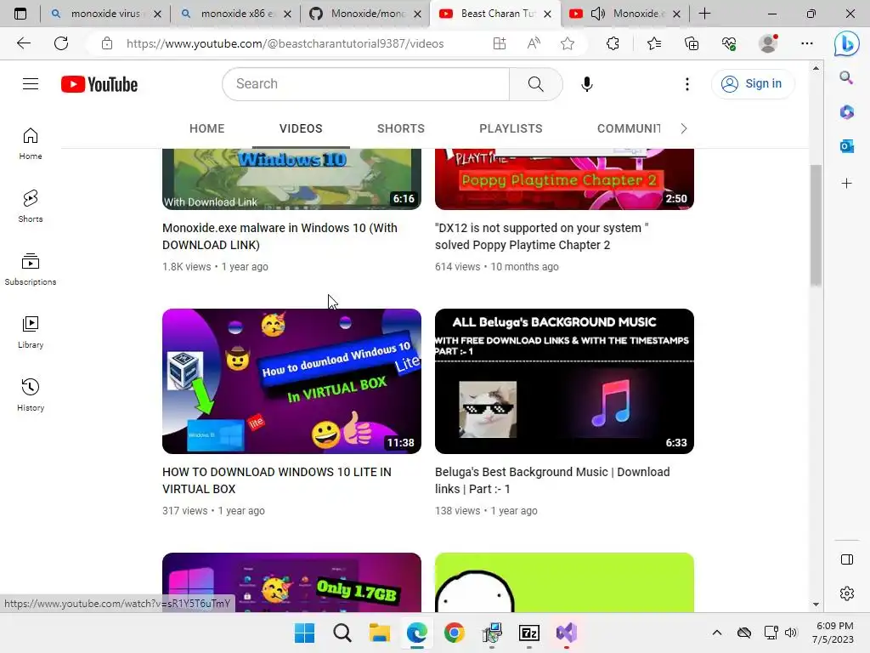Open sidebar settings gear icon
The image size is (870, 653).
847,593
